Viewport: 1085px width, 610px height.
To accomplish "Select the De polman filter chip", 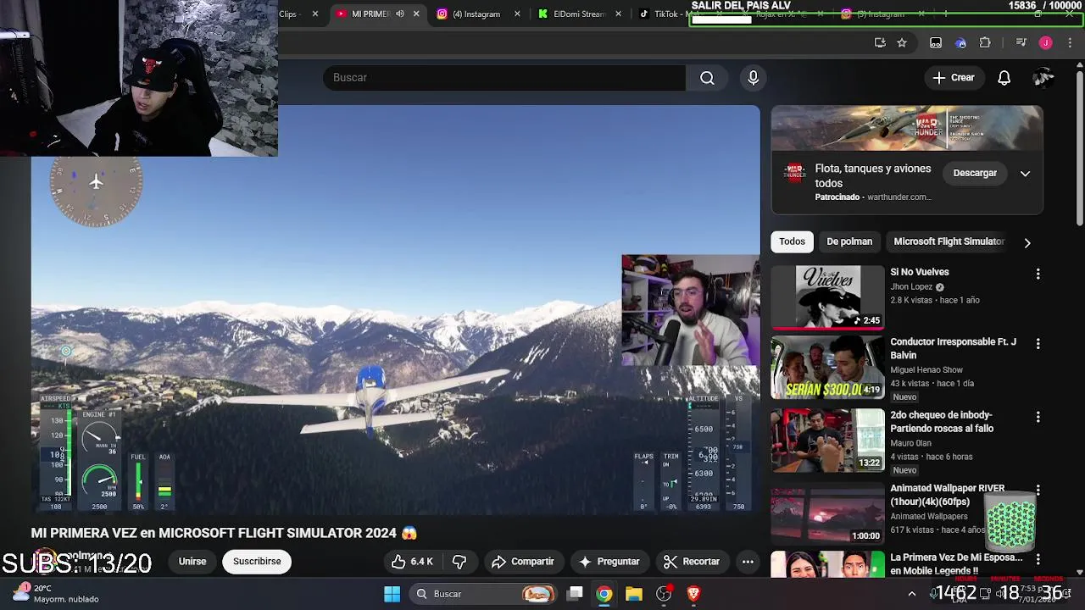I will point(849,241).
